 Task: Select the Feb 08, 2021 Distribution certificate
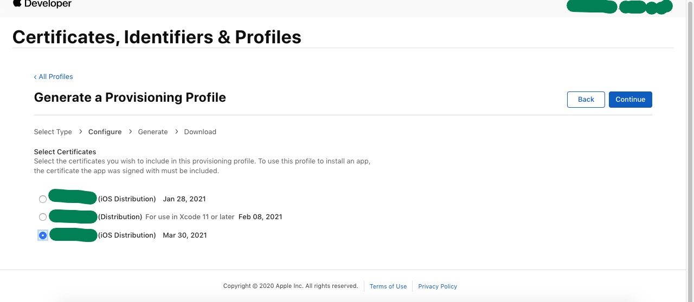point(43,217)
